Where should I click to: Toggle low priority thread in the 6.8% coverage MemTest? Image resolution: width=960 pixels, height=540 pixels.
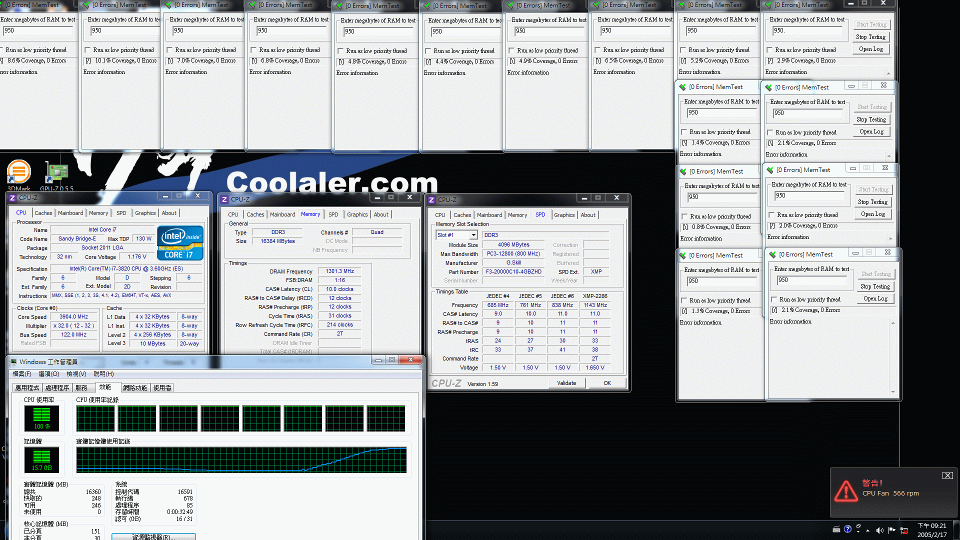pos(254,50)
